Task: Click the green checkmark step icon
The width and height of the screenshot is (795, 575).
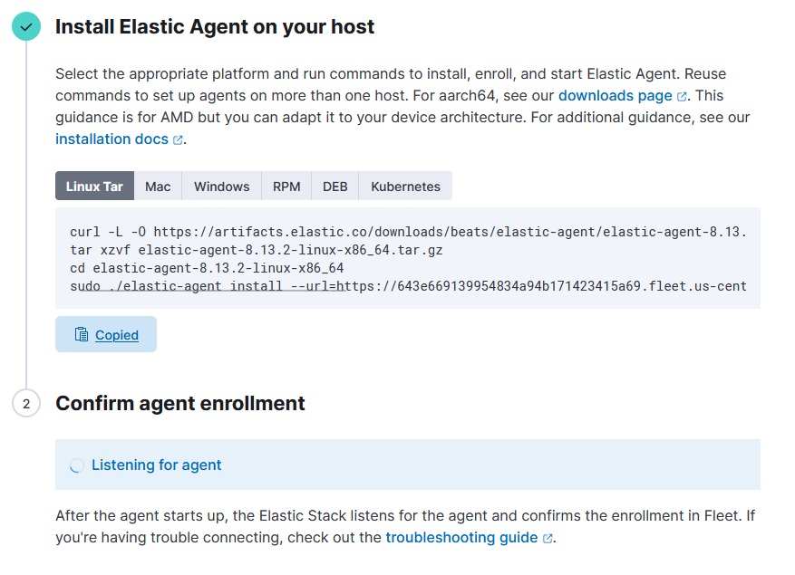Action: 26,26
